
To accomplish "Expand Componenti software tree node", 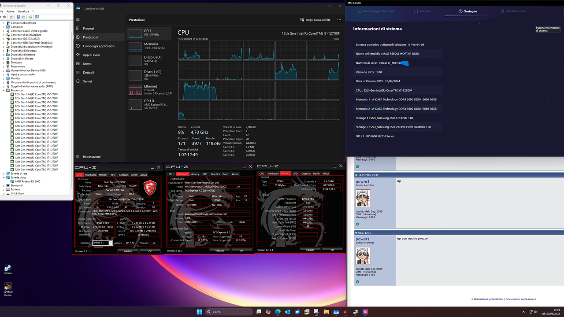I will point(4,23).
